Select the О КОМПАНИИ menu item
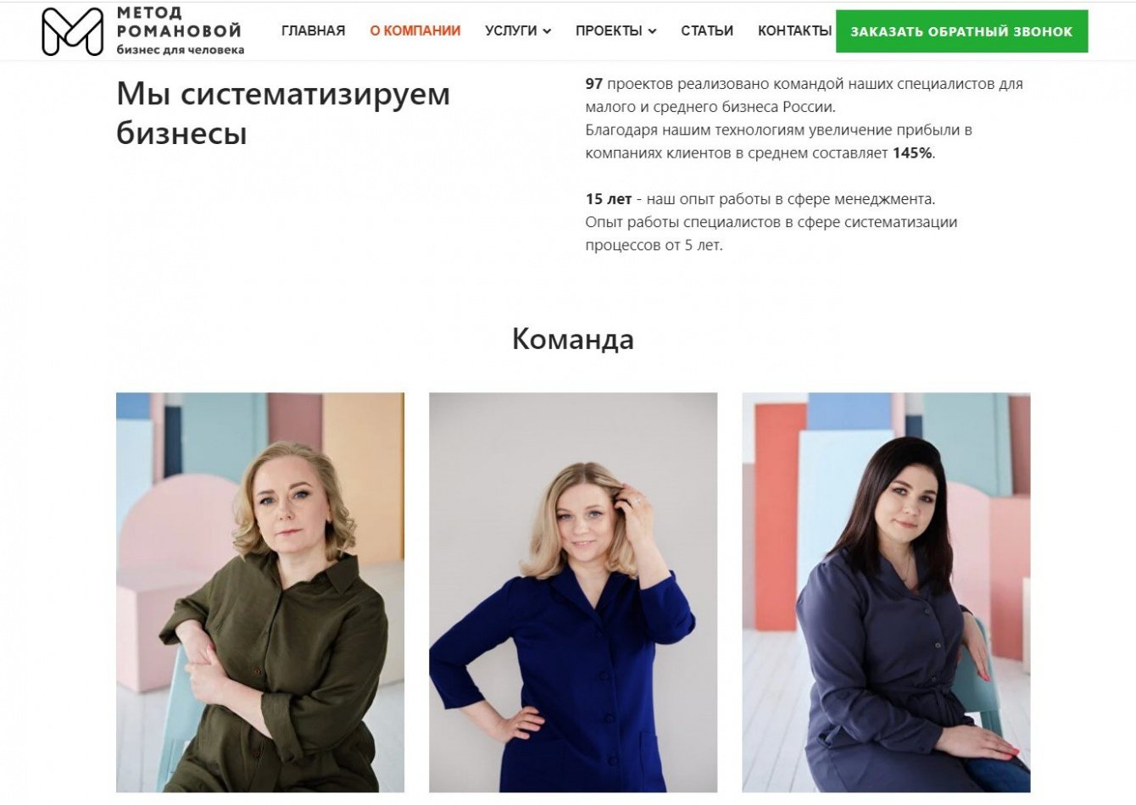This screenshot has width=1136, height=805. click(x=415, y=31)
